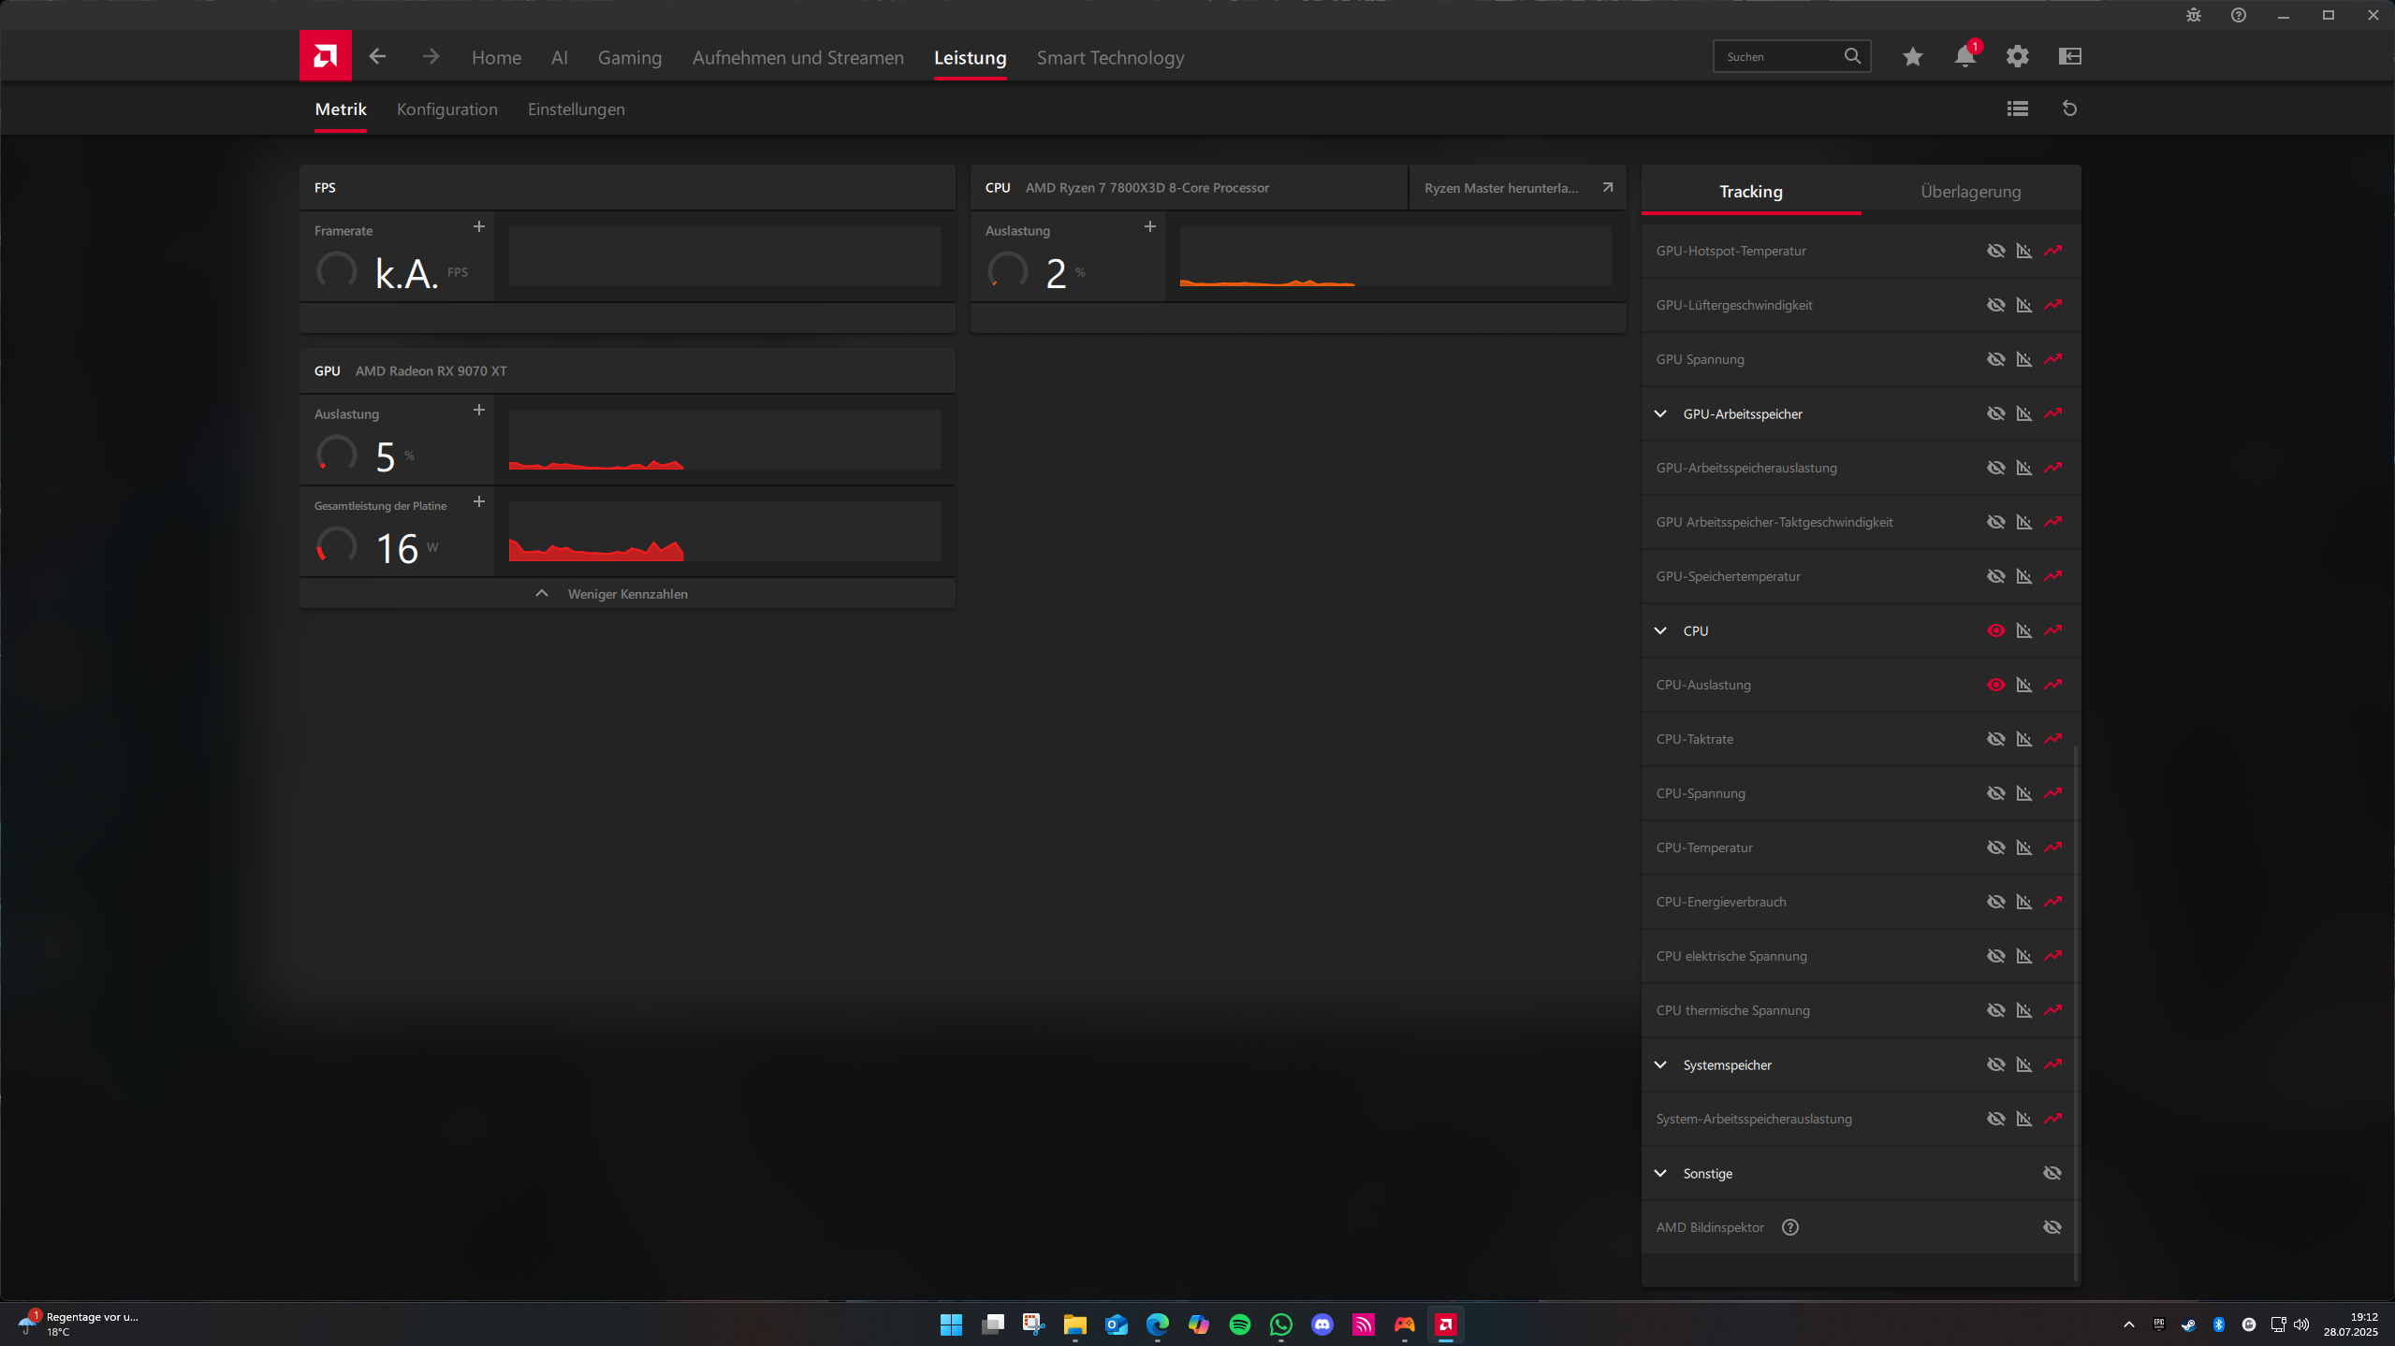Open the Konfiguration subtab

(446, 109)
